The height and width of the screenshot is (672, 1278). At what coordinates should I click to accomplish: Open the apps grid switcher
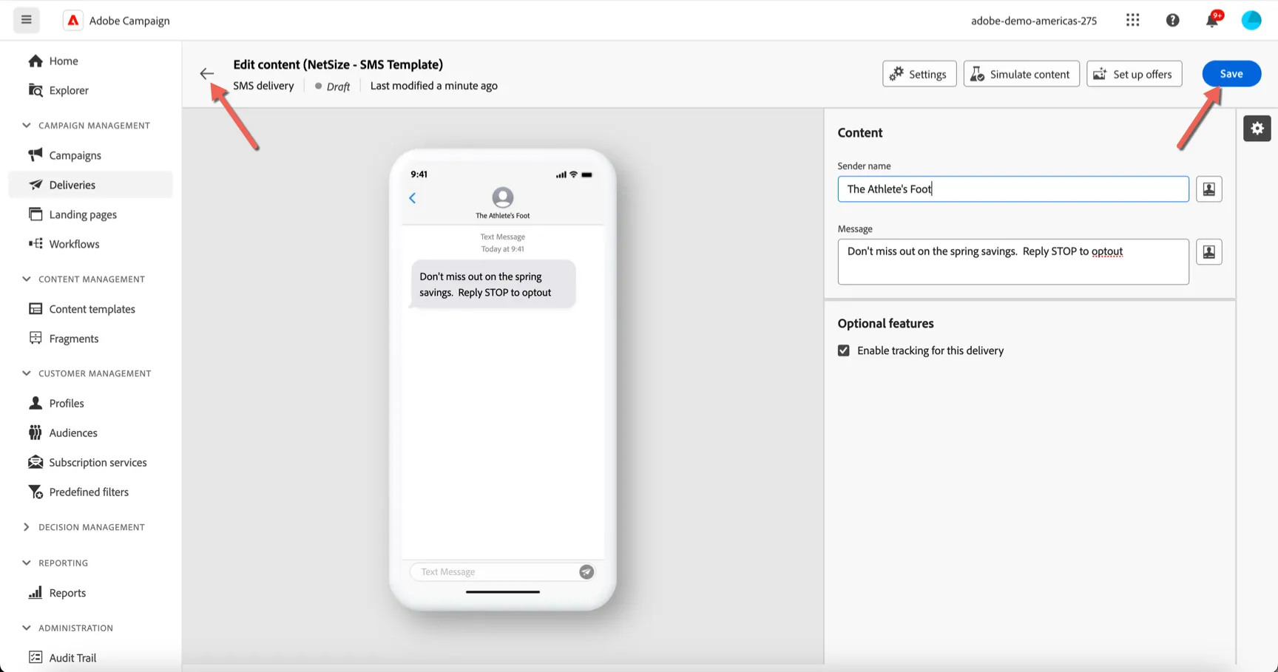1132,20
